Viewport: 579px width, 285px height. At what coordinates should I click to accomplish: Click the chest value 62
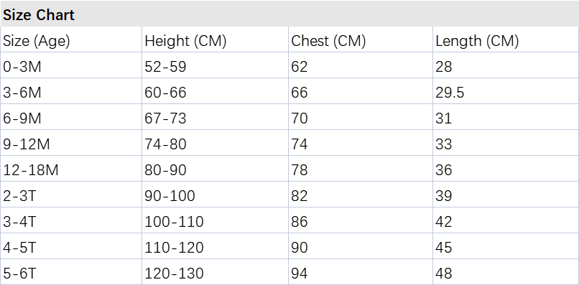[x=299, y=67]
